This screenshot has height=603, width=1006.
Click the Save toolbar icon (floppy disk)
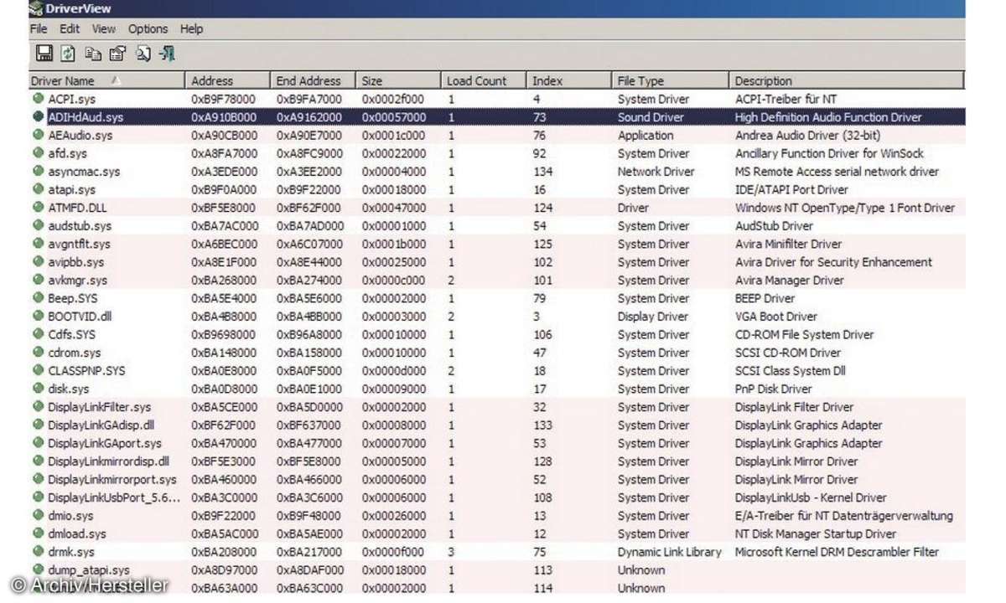point(44,54)
